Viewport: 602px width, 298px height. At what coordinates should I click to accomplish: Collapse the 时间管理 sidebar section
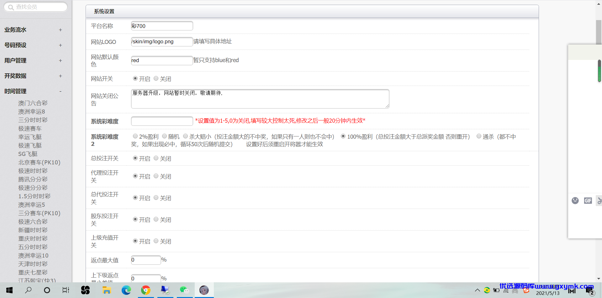coord(33,91)
